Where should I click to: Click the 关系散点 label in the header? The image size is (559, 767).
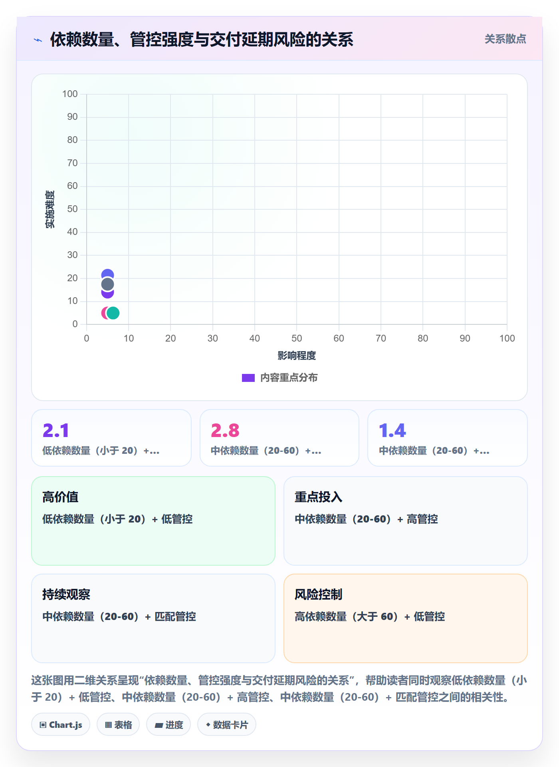[x=505, y=39]
